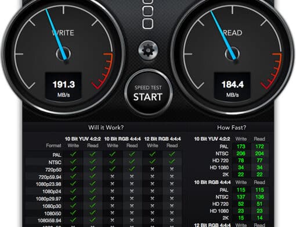Screen dimensions: 296x227
Task: Click 1080p23.98 10 Bit YUV Read checkmark
Action: pos(93,184)
